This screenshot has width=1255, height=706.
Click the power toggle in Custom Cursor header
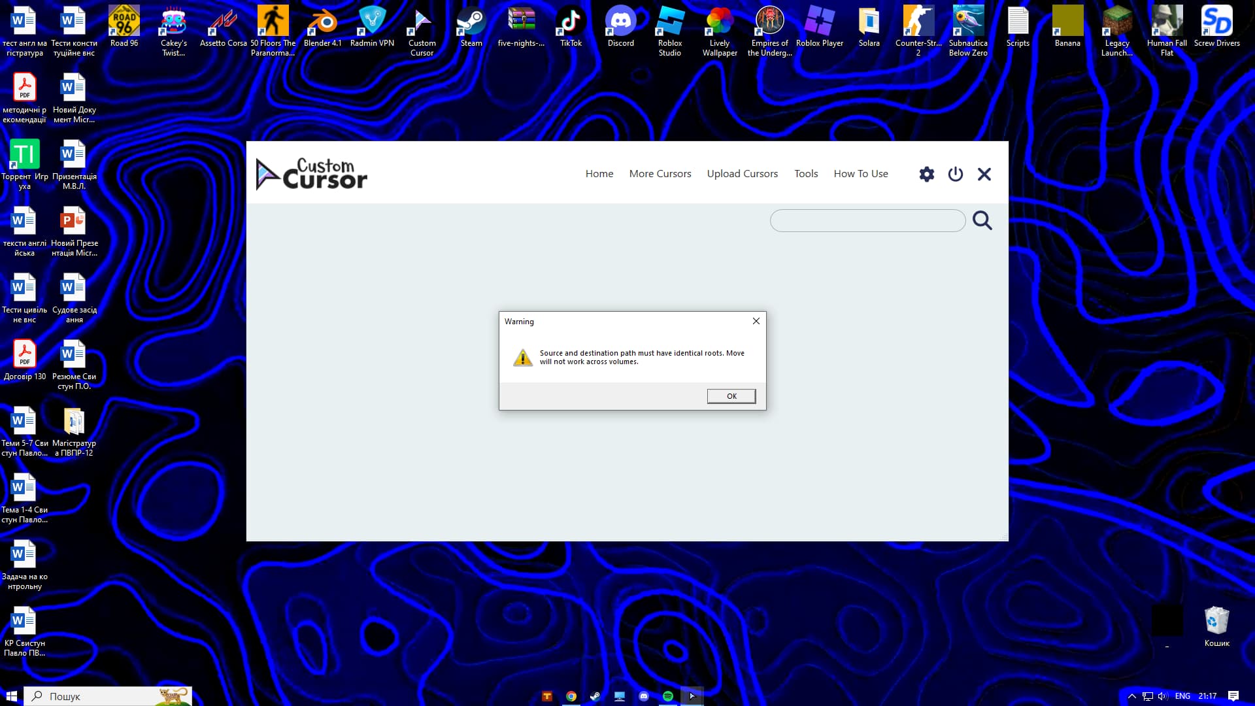coord(955,174)
